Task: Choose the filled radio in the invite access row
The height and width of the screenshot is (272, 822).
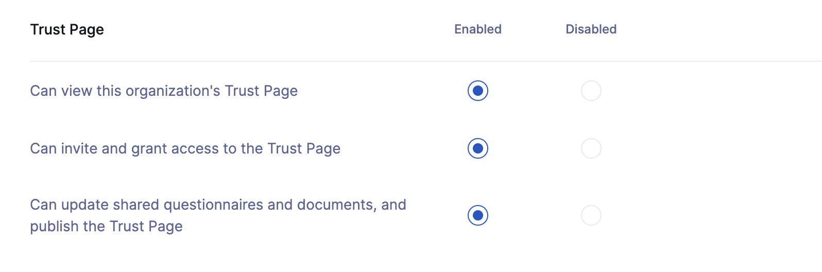Action: click(478, 148)
